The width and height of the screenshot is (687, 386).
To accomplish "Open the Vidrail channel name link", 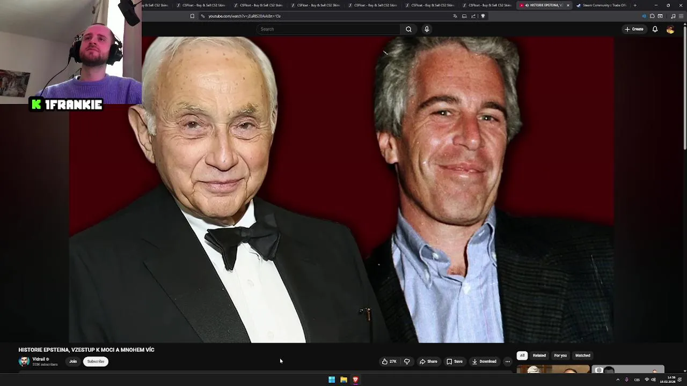I will point(39,359).
